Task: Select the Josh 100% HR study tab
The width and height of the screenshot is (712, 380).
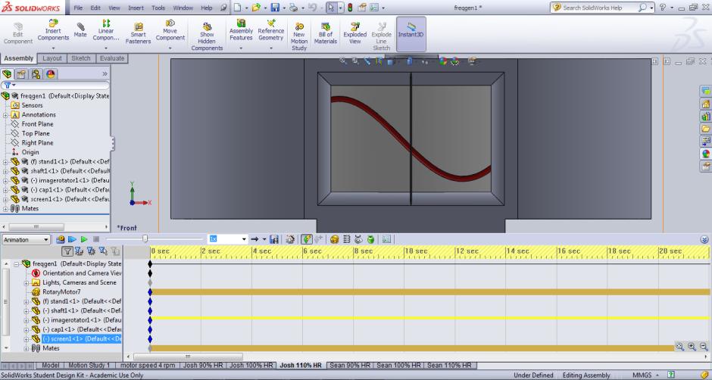Action: [x=251, y=366]
